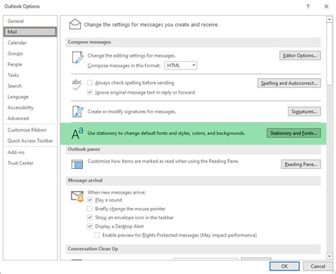Click the help question mark icon
This screenshot has width=336, height=274.
308,6
